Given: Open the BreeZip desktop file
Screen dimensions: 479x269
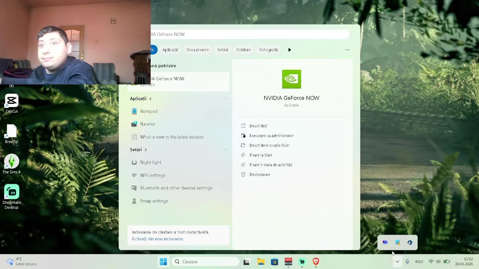Looking at the screenshot, I should tap(12, 134).
